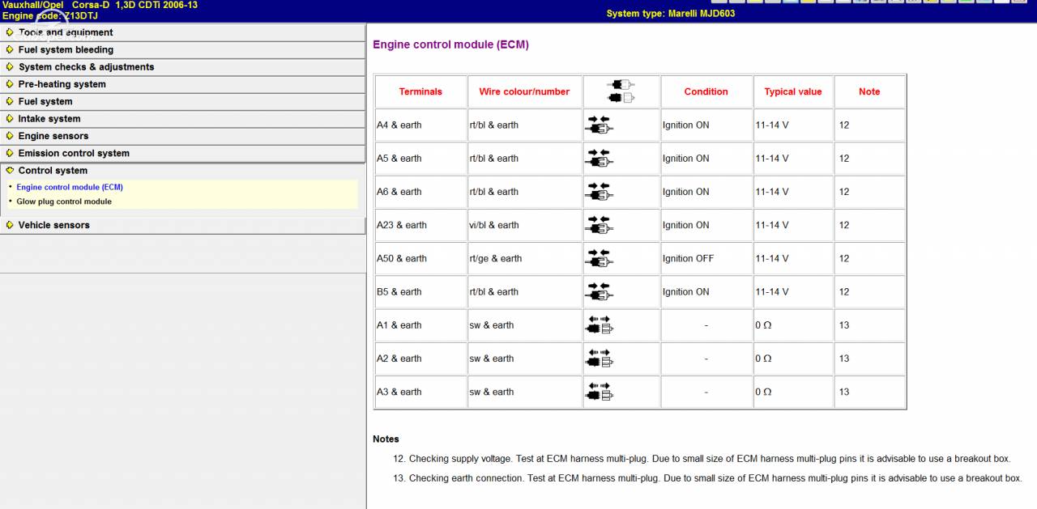
Task: Expand the Engine sensors section
Action: click(x=182, y=136)
